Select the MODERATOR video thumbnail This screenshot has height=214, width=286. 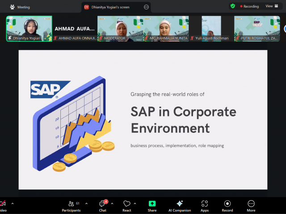pos(120,29)
